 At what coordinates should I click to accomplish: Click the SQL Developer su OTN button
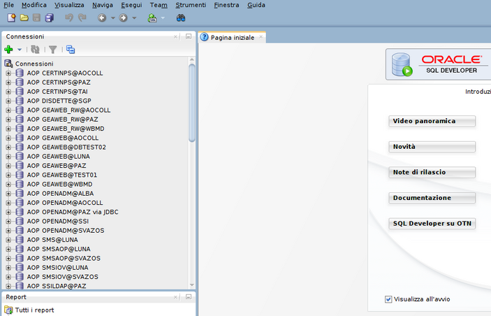(432, 224)
